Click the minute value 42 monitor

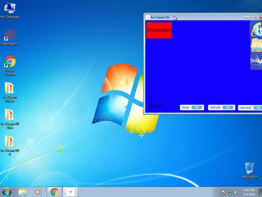click(222, 107)
